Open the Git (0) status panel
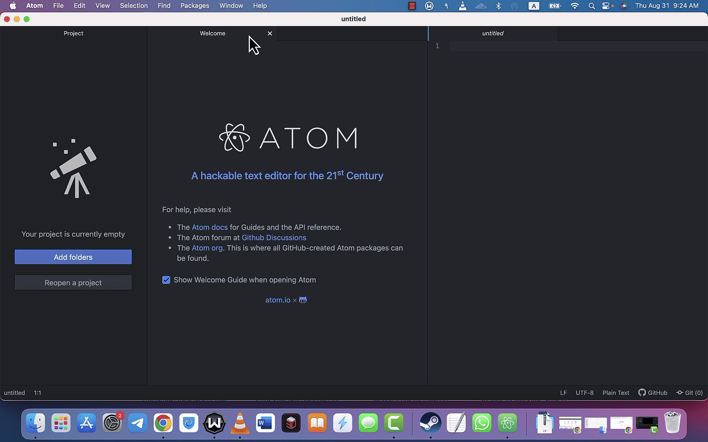708x442 pixels. (690, 392)
